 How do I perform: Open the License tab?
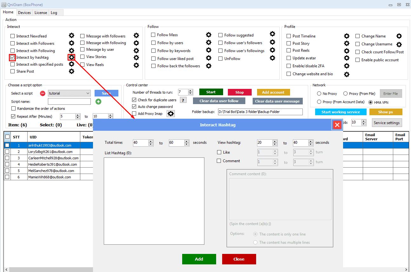coord(41,13)
